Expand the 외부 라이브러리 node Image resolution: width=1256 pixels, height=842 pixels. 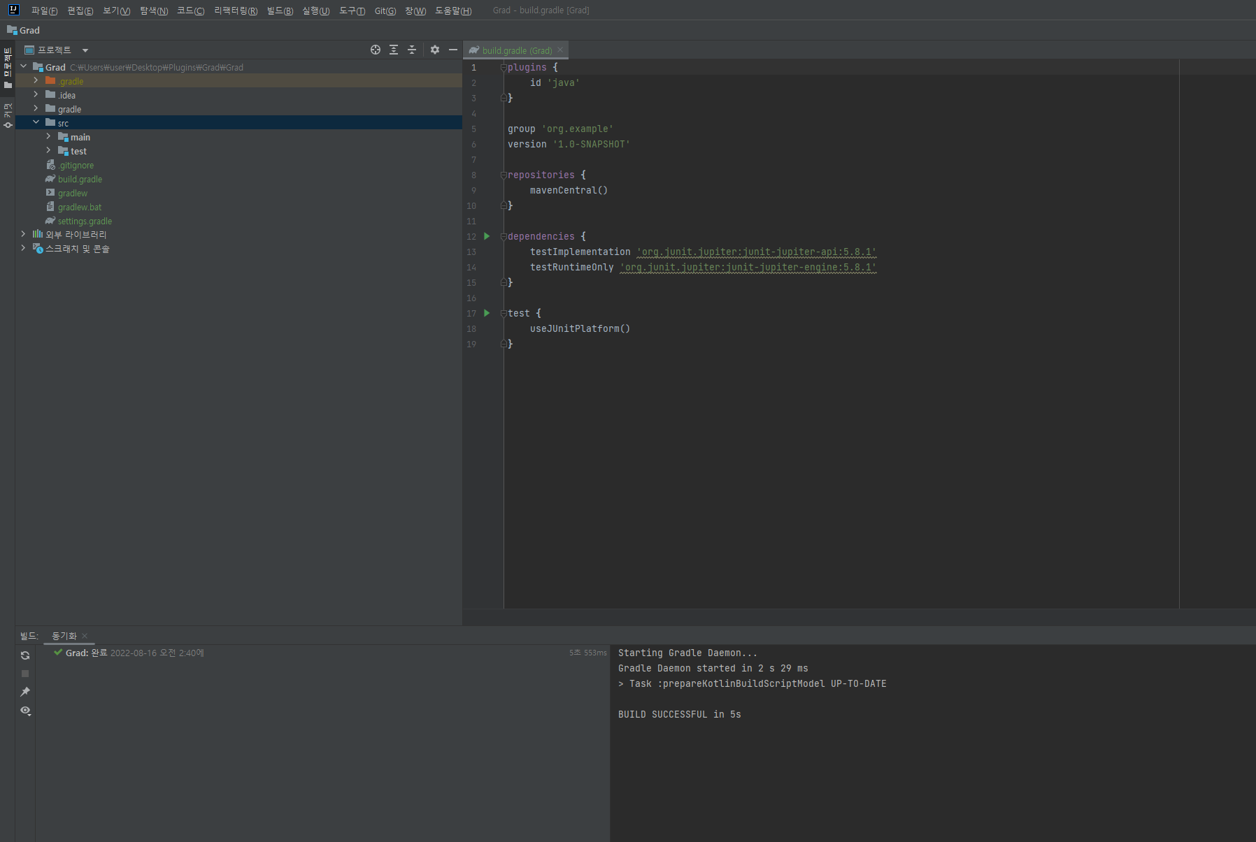23,234
